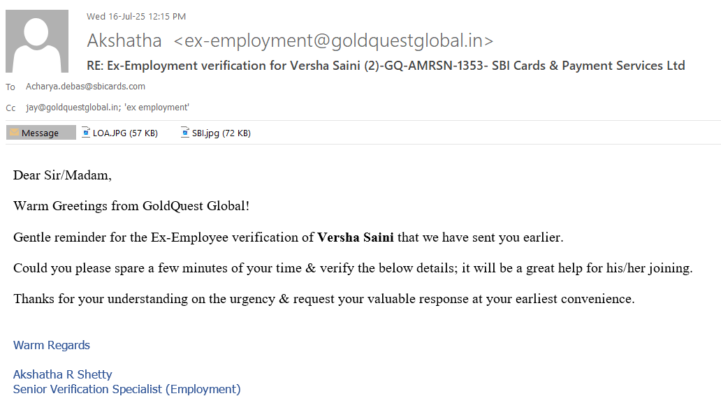Click the Senior Verification Specialist title
Screen dimensions: 721x396
[x=127, y=389]
